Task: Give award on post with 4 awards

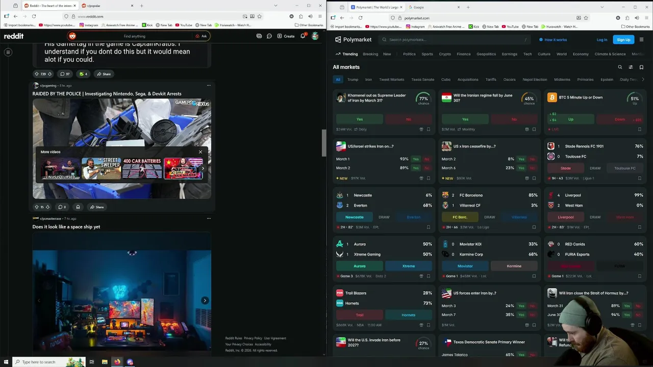Action: tap(83, 74)
